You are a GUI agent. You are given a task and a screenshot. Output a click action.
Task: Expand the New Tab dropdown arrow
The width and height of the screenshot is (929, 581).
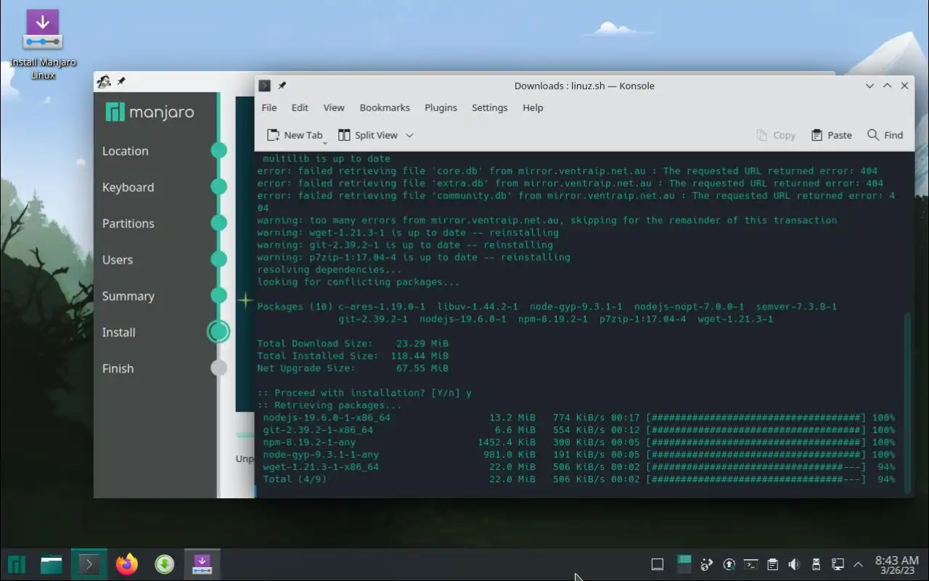click(x=325, y=142)
